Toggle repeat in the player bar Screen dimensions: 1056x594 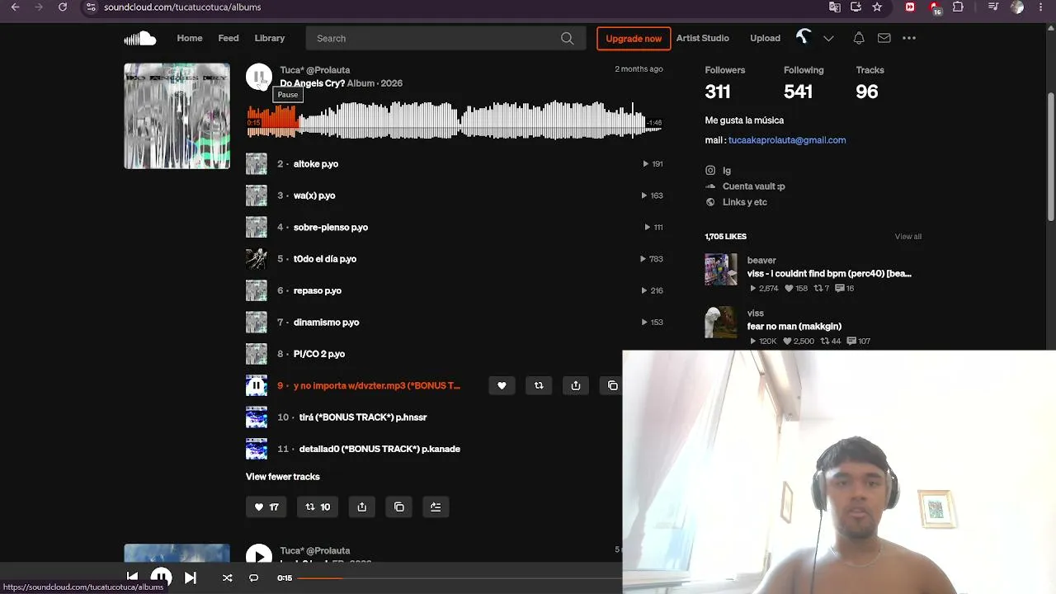pos(253,577)
